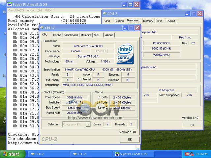Viewport: 211px width, 158px height.
Task: Select the CPU tab in front CPU-Z
Action: click(45, 35)
